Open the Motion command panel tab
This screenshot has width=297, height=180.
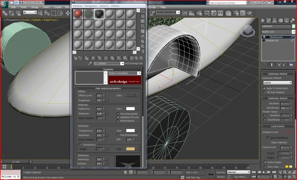pyautogui.click(x=281, y=20)
